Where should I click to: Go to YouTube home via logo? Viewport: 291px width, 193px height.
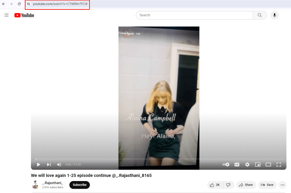(x=24, y=15)
